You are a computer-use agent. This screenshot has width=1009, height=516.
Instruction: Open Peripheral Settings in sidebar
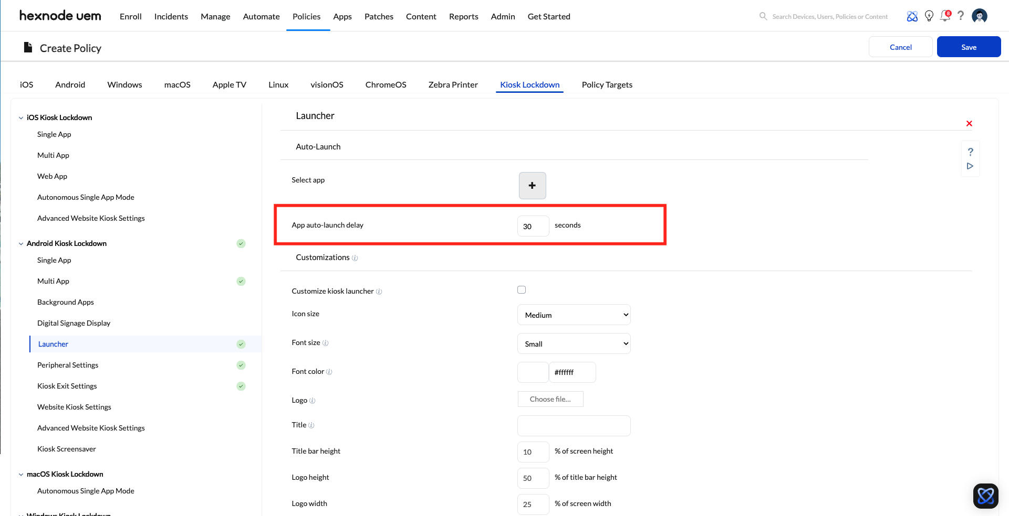pos(68,365)
